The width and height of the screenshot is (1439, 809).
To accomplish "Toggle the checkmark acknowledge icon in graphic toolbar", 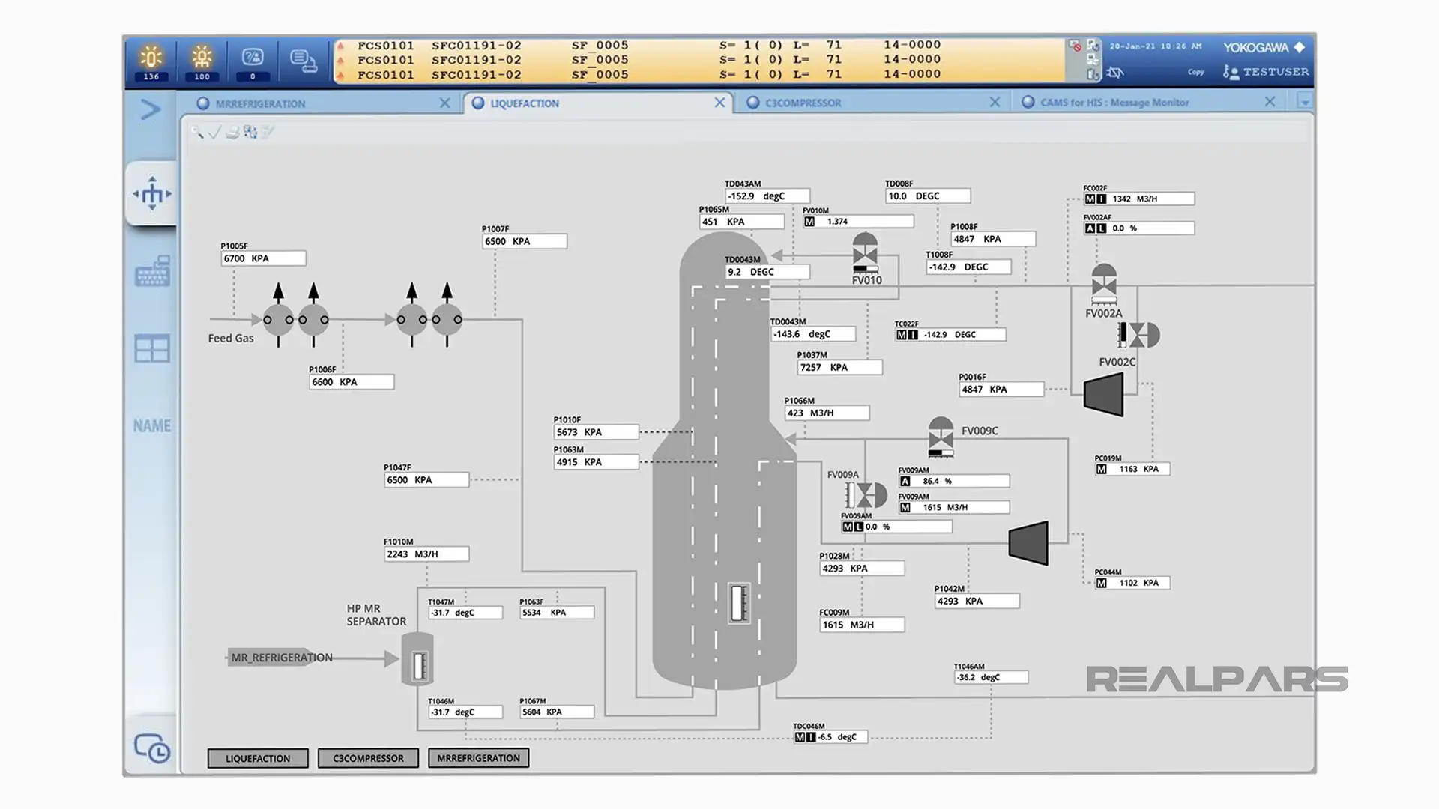I will (x=216, y=132).
